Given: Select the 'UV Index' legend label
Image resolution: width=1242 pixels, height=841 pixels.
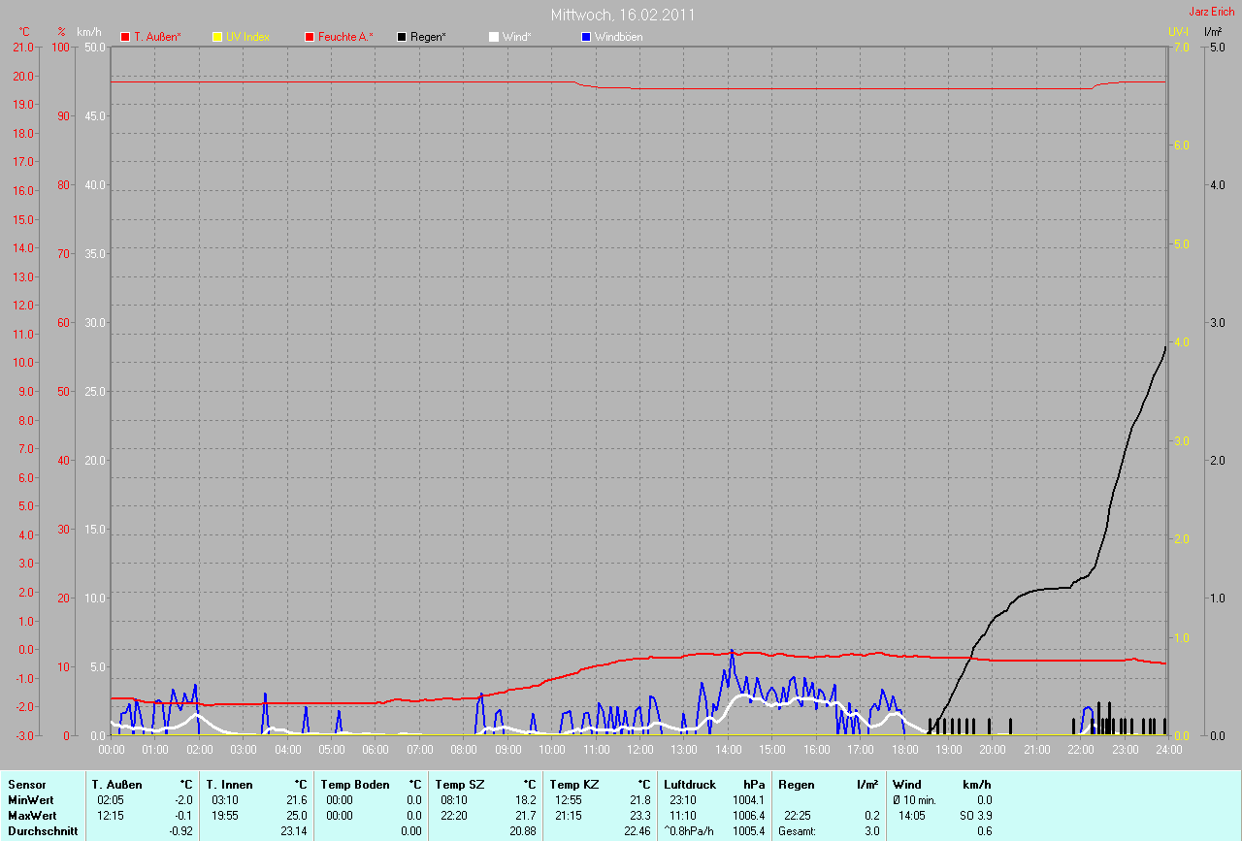Looking at the screenshot, I should tap(247, 37).
